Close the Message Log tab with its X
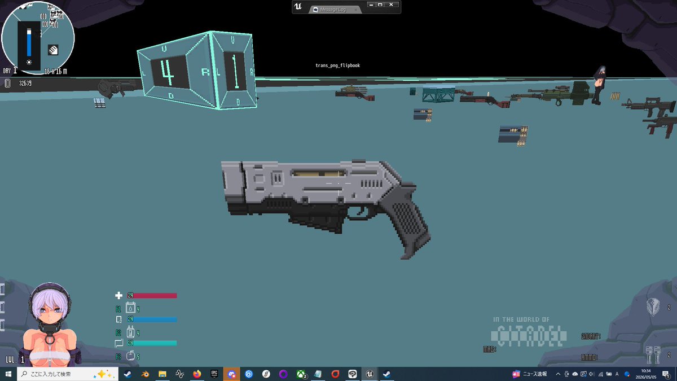The image size is (677, 381). tap(356, 10)
